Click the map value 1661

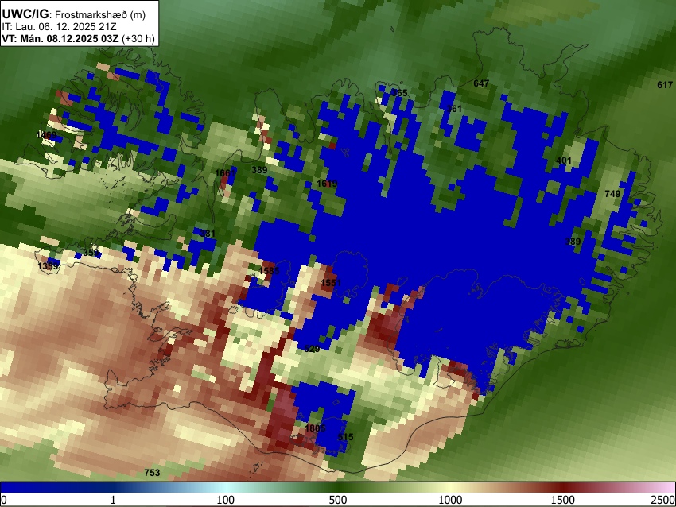pos(225,173)
